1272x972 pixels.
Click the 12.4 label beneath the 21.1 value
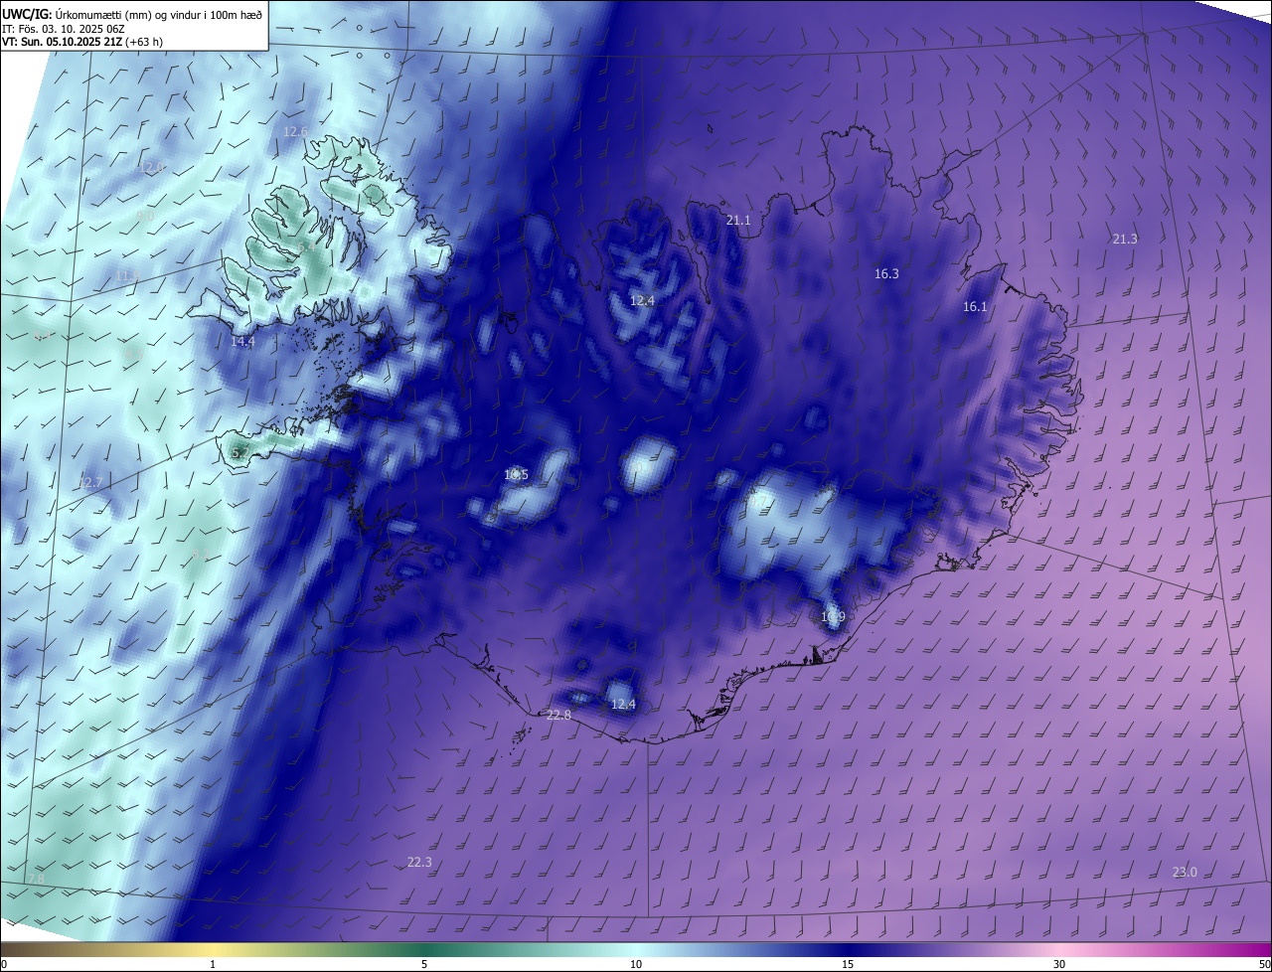coord(642,300)
